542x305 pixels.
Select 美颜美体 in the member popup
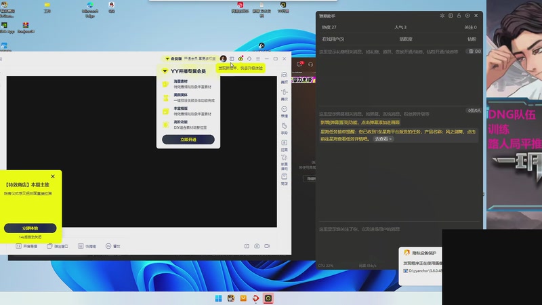point(187,98)
